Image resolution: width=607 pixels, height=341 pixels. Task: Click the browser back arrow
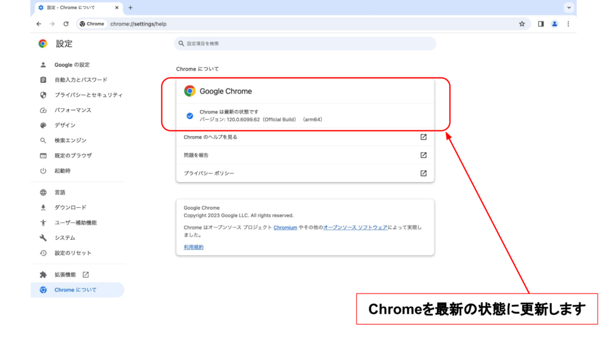[x=39, y=24]
